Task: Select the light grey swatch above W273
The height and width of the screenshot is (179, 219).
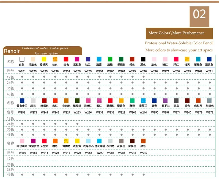Action: 33,100
